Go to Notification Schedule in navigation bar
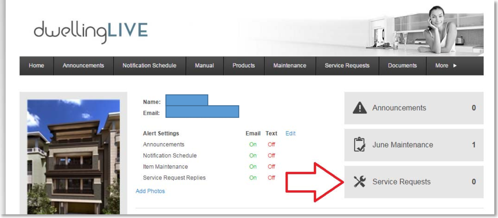 click(x=149, y=66)
